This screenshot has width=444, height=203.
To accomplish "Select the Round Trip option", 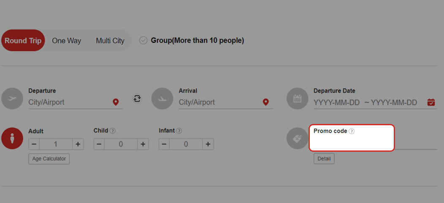I will pos(23,41).
